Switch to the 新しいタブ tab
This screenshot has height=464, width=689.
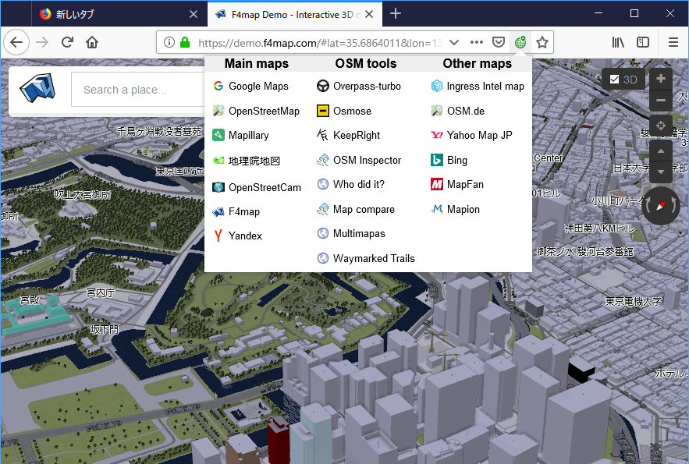[x=119, y=14]
